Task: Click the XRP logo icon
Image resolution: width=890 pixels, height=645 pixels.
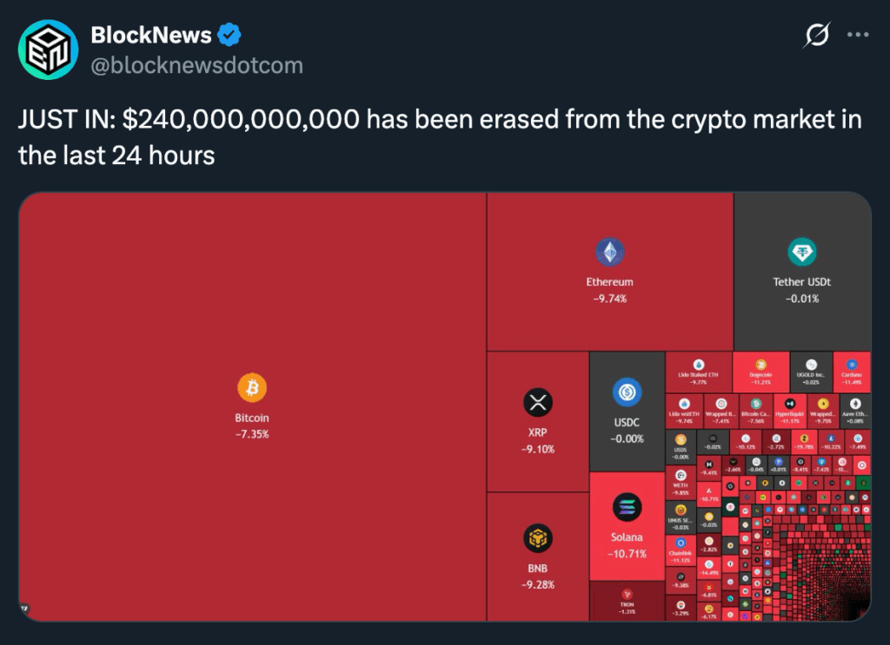Action: [x=538, y=402]
